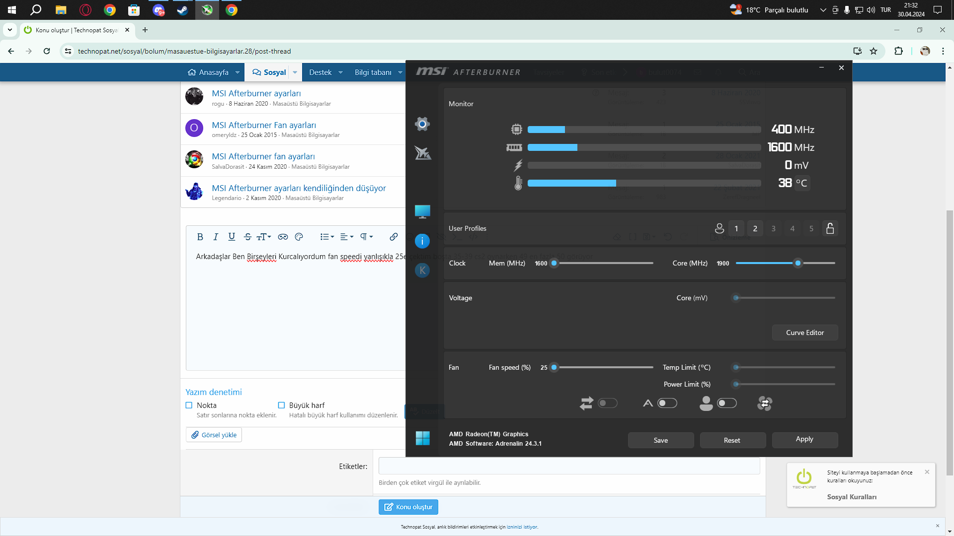Toggle the auto fan speed switch

coord(667,403)
